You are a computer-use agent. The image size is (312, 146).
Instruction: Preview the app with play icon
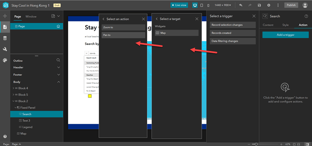click(269, 5)
